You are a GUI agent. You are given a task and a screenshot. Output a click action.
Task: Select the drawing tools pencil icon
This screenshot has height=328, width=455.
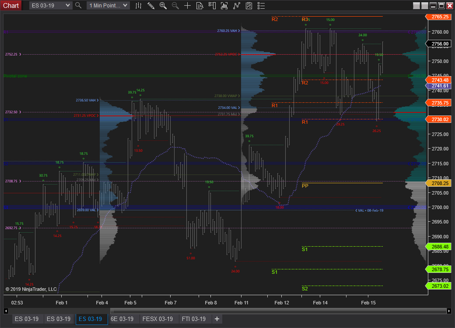point(150,6)
